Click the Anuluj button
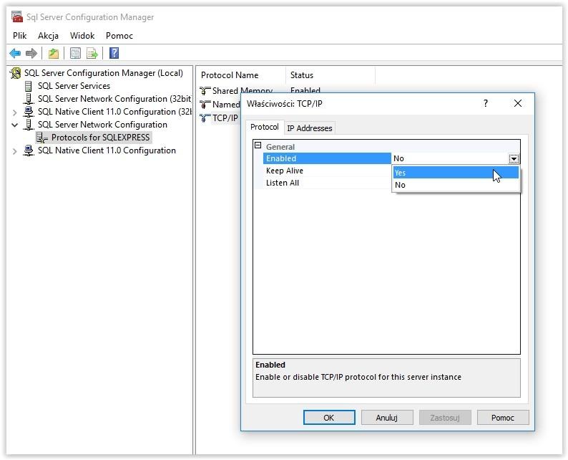This screenshot has width=568, height=460. 387,418
